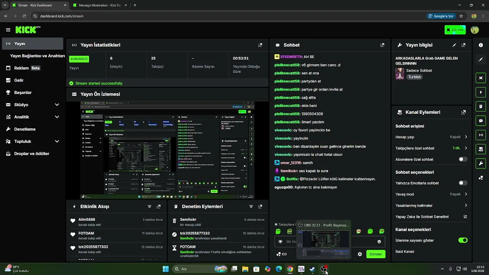Toggle Yalnızca Emotlarla sohbet switch
Screen dimensions: 489x275
(463, 183)
